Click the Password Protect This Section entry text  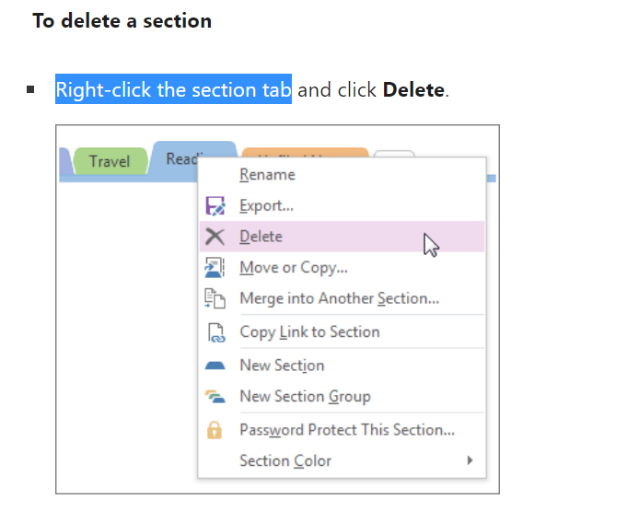(347, 430)
